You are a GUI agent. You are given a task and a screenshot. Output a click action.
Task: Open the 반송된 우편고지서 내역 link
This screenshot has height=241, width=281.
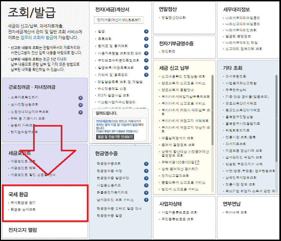point(244,164)
